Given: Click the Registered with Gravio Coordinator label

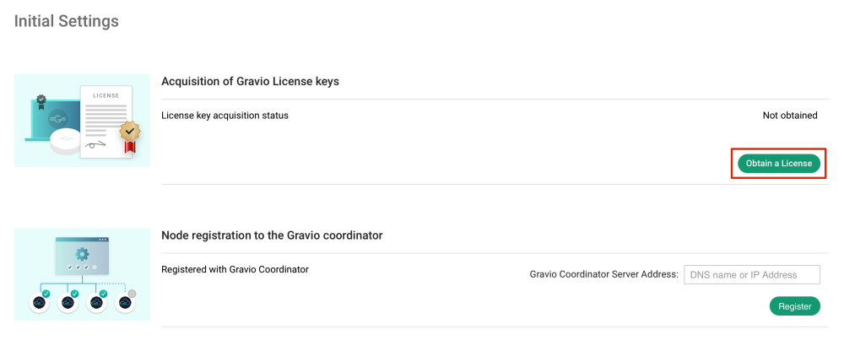Looking at the screenshot, I should pos(235,270).
